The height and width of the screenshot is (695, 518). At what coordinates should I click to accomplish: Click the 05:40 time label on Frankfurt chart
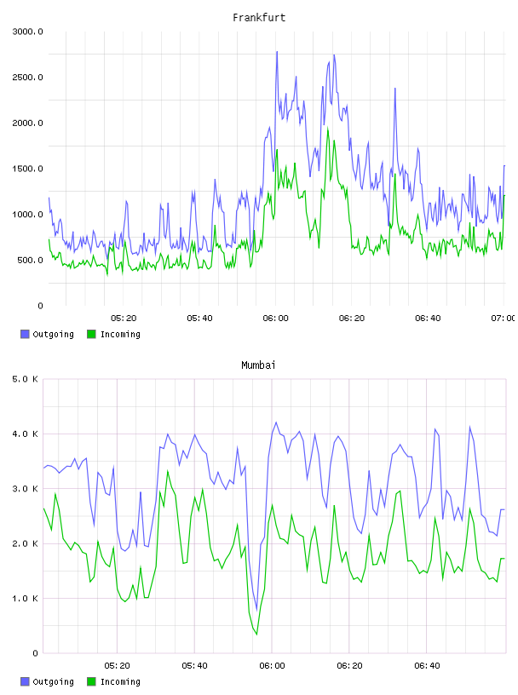tap(199, 319)
